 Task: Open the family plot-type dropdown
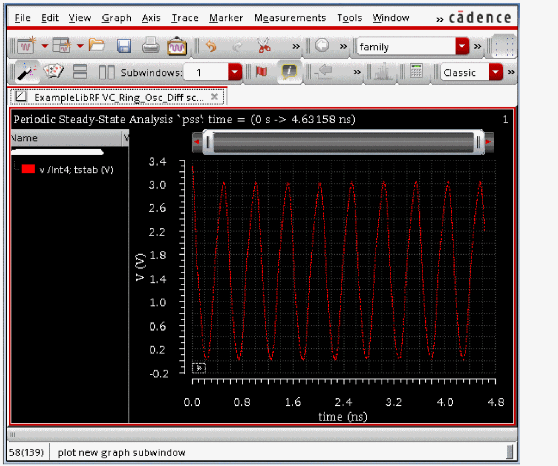click(x=462, y=47)
